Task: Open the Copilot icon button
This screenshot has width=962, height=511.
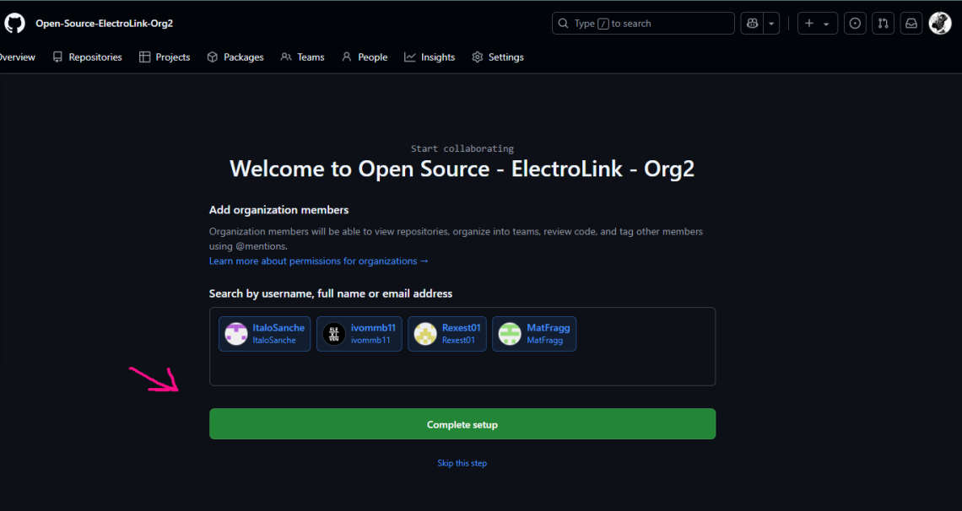Action: tap(752, 24)
